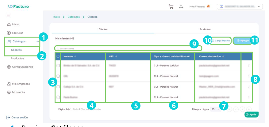The height and width of the screenshot is (127, 269).
Task: Open the shopping cart icon
Action: [171, 6]
